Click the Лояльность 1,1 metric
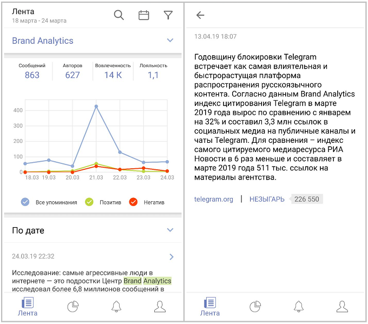Screen dimensions: 368x324 click(153, 71)
